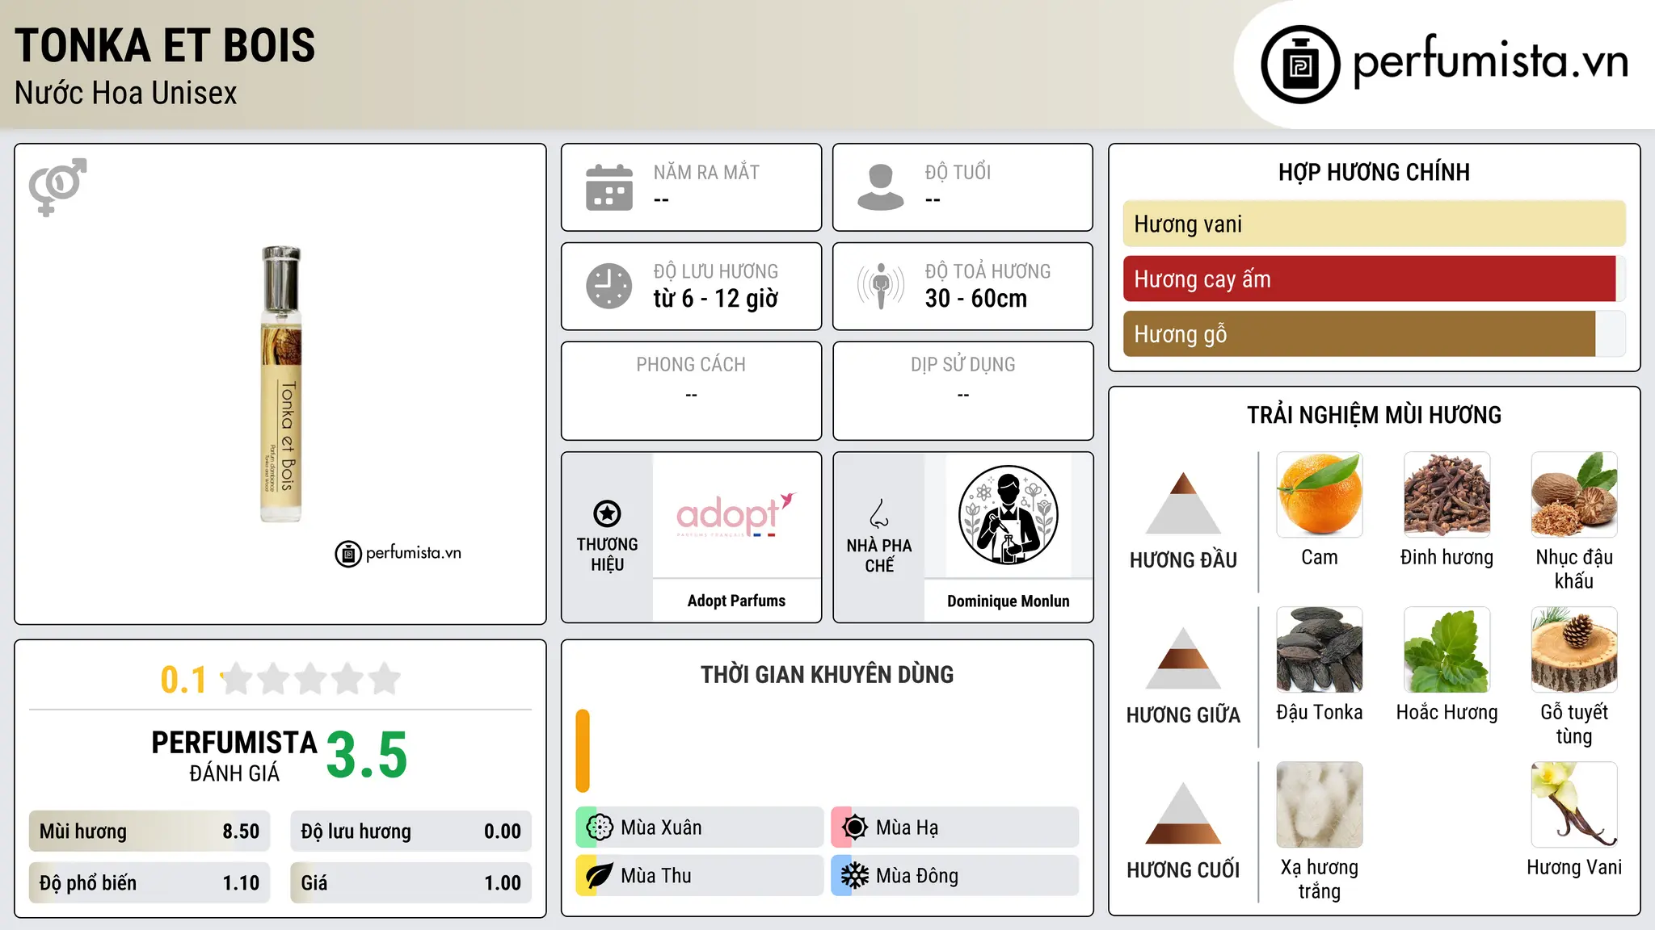The height and width of the screenshot is (930, 1655).
Task: Click the Dominique Monlun perfumer name
Action: [x=1008, y=601]
